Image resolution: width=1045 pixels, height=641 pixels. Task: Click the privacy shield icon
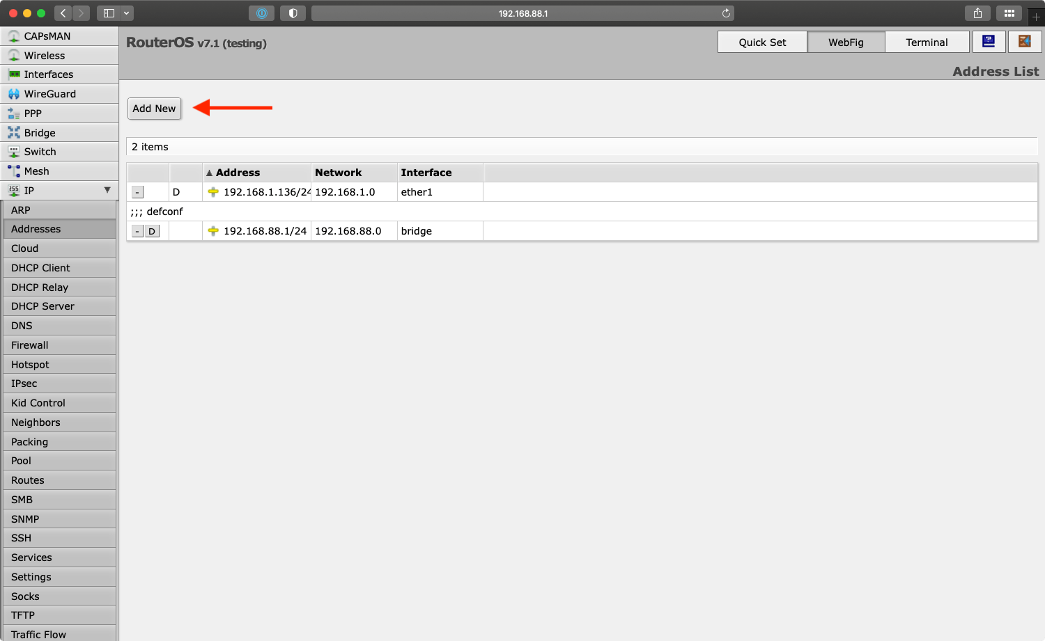tap(293, 13)
